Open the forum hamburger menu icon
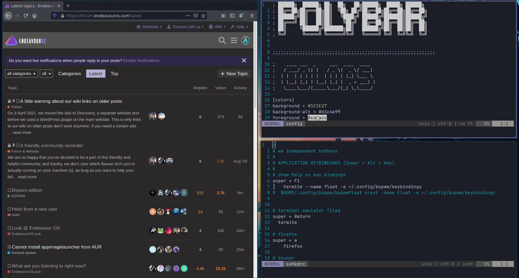 click(x=234, y=41)
